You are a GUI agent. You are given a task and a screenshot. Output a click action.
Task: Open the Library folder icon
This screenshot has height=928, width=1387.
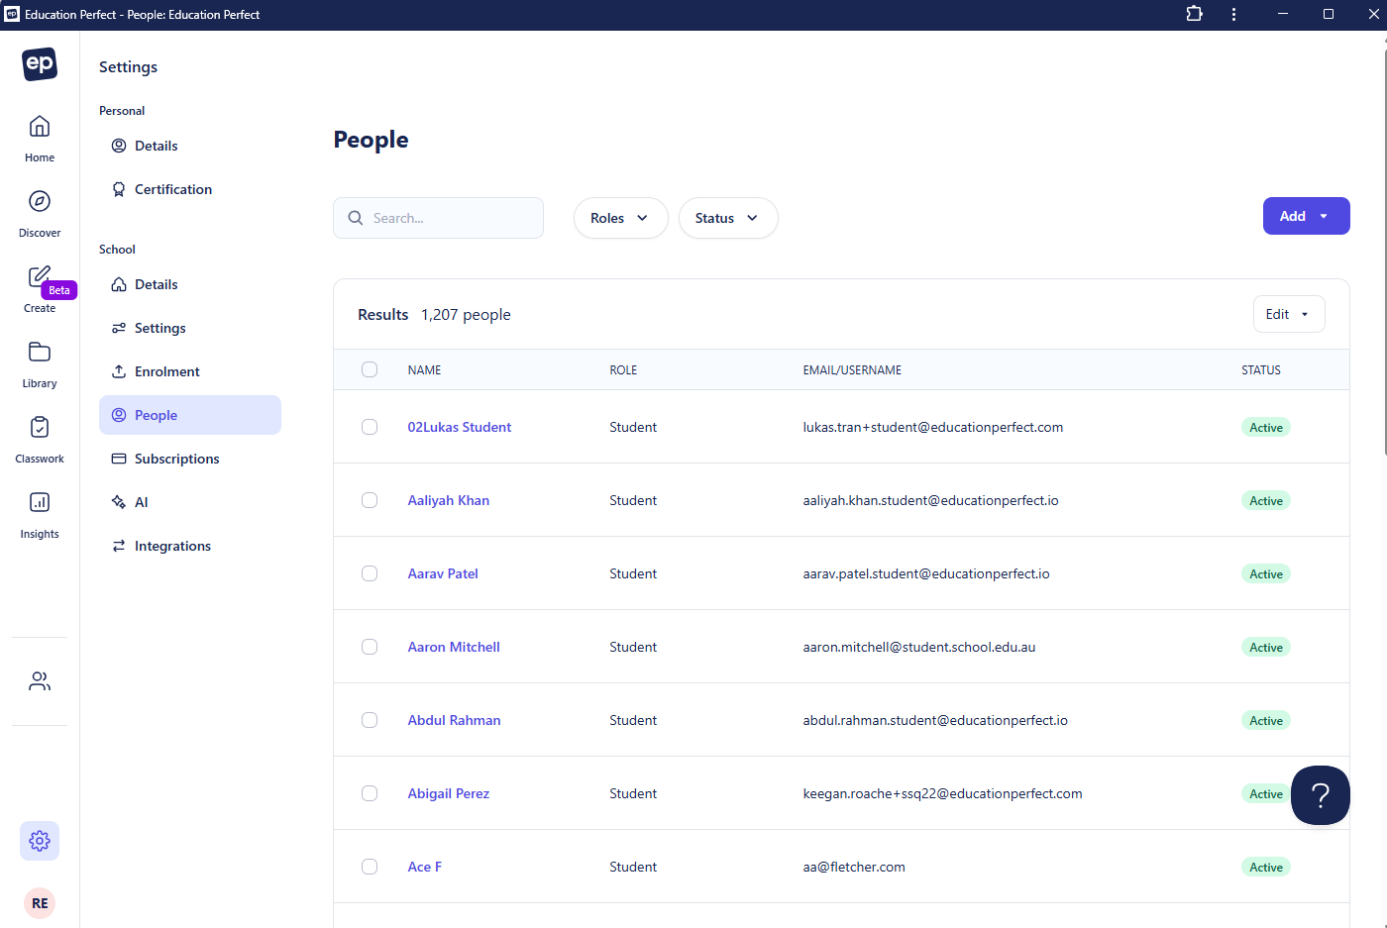(x=40, y=352)
